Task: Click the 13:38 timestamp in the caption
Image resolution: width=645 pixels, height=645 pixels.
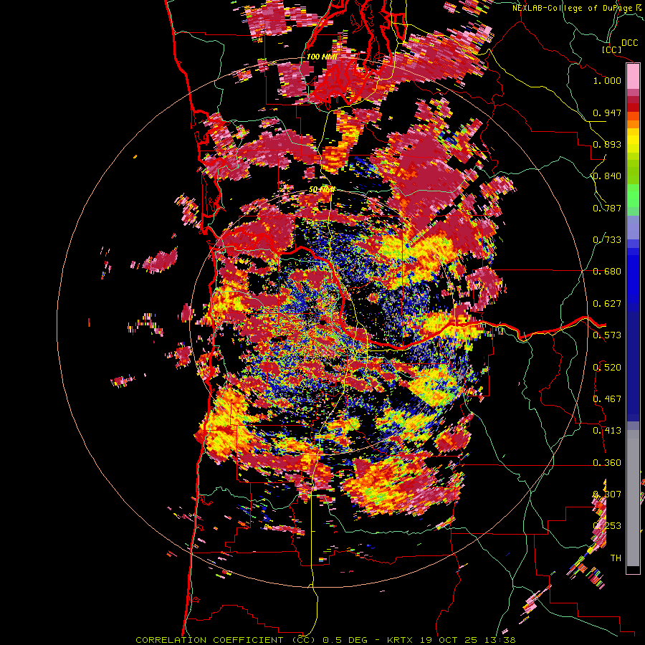Action: [500, 640]
